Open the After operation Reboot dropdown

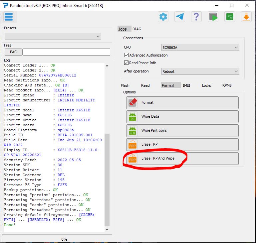(200, 71)
